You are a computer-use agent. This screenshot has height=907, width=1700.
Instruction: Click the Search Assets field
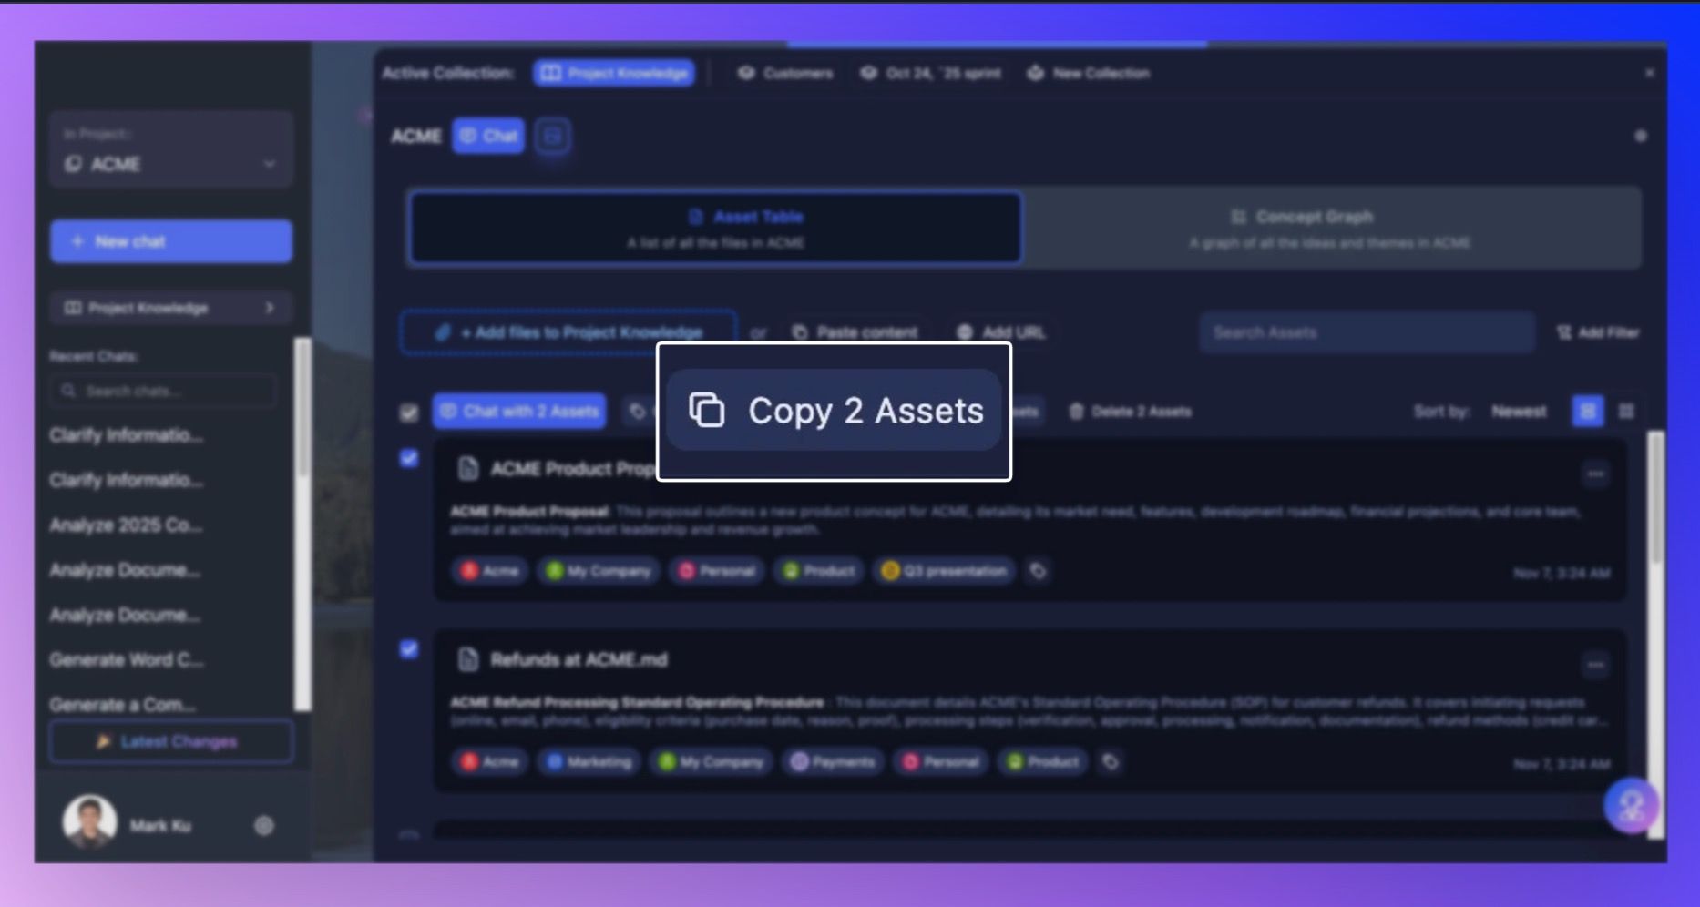pyautogui.click(x=1365, y=332)
